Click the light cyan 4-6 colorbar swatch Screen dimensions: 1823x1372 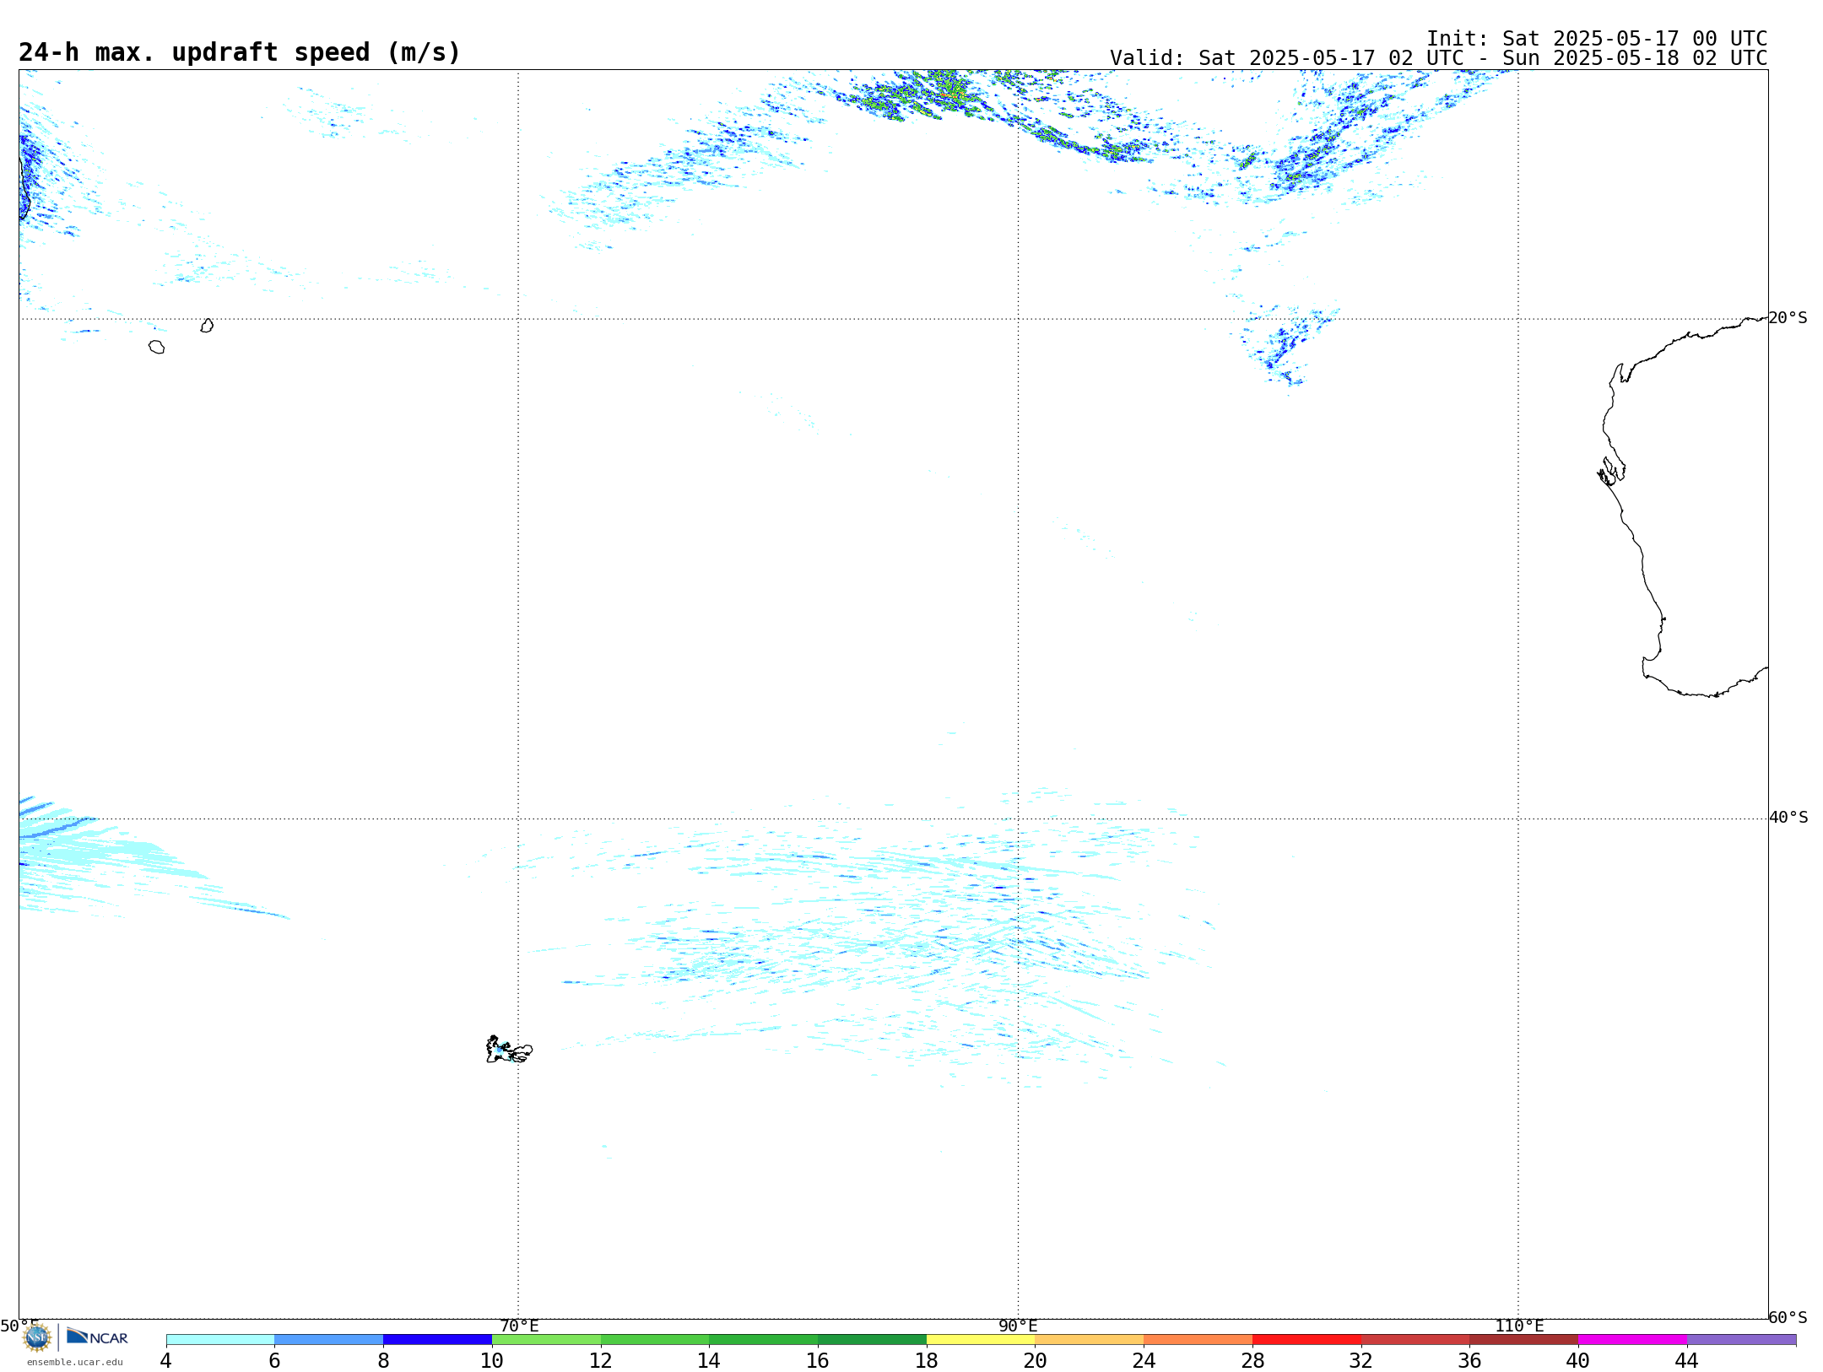click(220, 1340)
